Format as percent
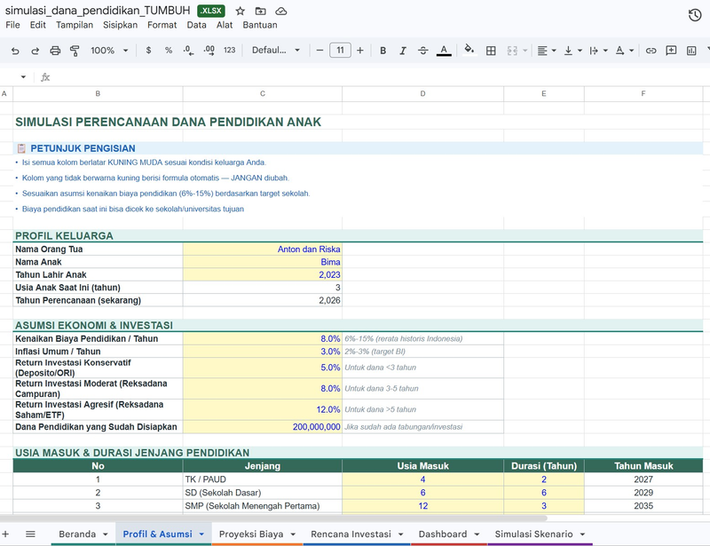710x546 pixels. coord(169,51)
